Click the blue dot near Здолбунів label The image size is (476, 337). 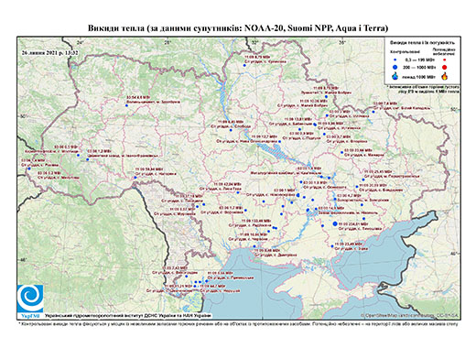(x=126, y=105)
